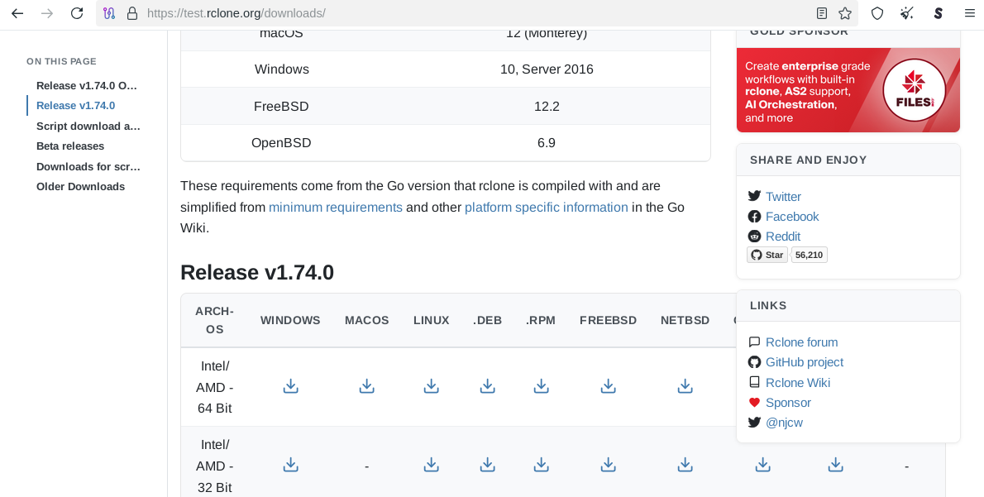Open platform specific information link

(x=546, y=208)
